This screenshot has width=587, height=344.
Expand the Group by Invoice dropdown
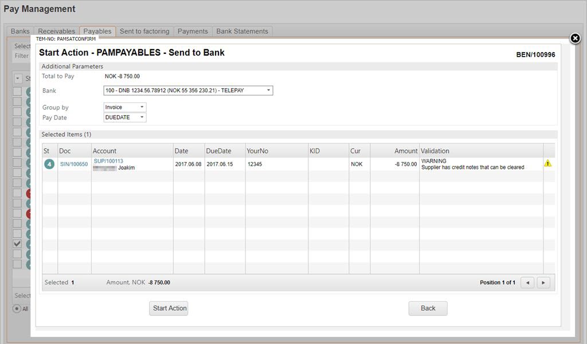[x=125, y=107]
